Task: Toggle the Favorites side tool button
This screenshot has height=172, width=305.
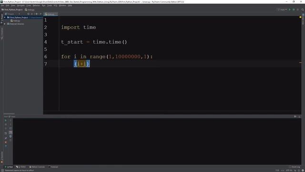Action: [2, 157]
